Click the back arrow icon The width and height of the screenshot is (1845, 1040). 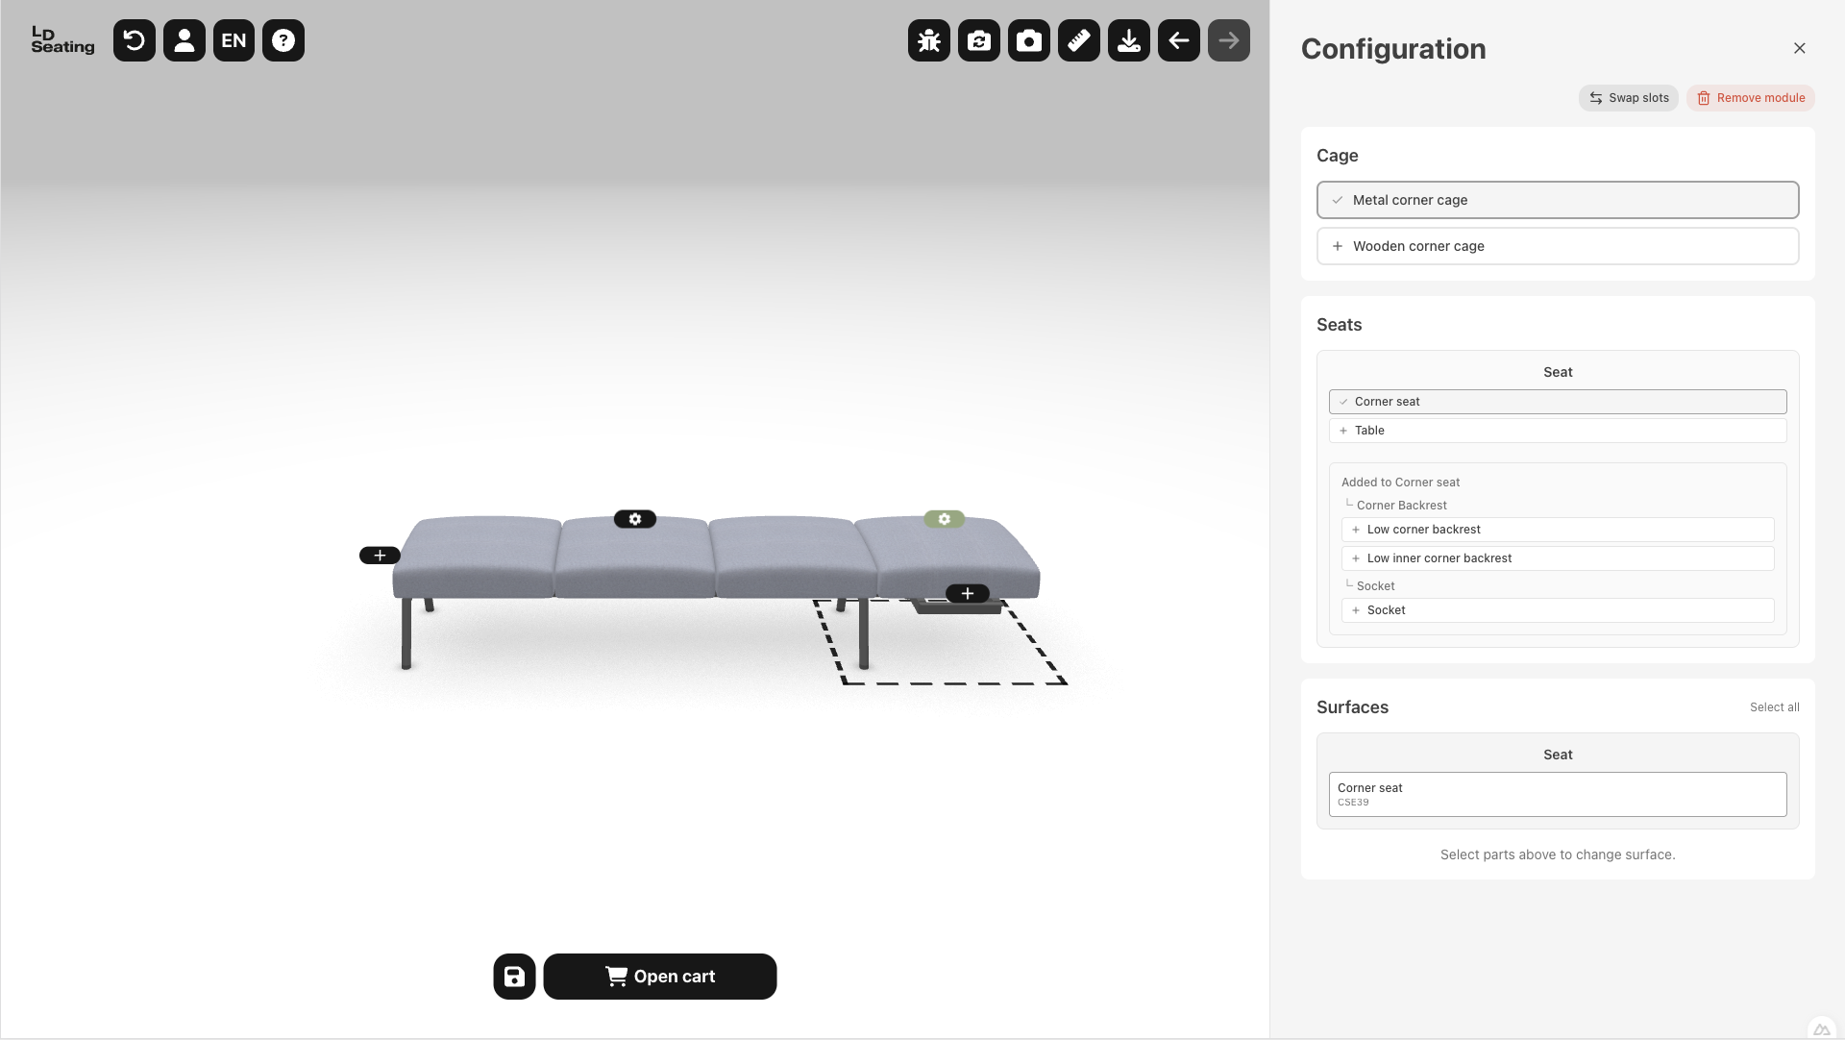pos(1179,40)
